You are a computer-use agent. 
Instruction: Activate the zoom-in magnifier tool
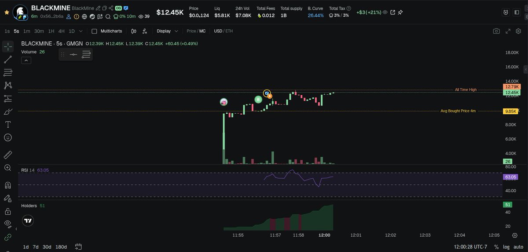click(x=8, y=168)
